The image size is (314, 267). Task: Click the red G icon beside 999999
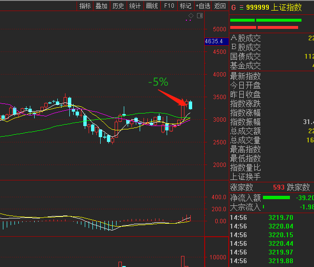point(234,7)
